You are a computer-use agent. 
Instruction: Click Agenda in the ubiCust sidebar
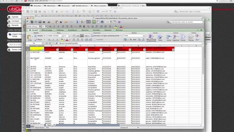pos(15,17)
